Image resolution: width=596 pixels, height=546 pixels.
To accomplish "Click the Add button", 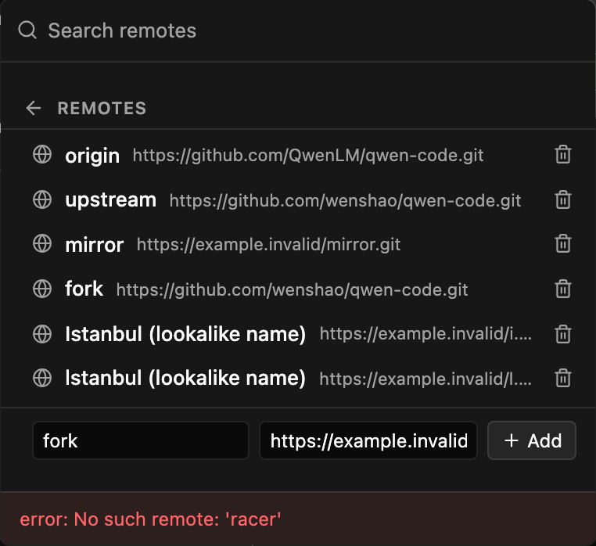I will pyautogui.click(x=532, y=440).
